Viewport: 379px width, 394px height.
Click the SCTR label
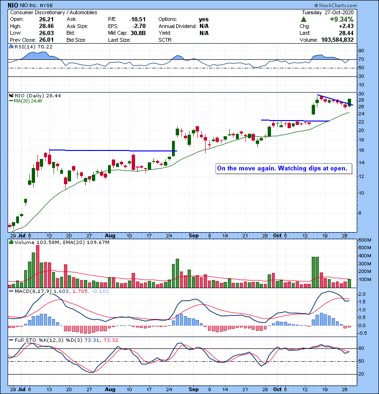pyautogui.click(x=165, y=40)
